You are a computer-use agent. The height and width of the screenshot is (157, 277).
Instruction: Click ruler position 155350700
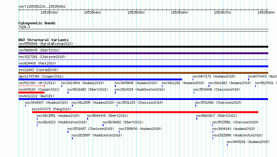pos(223,12)
